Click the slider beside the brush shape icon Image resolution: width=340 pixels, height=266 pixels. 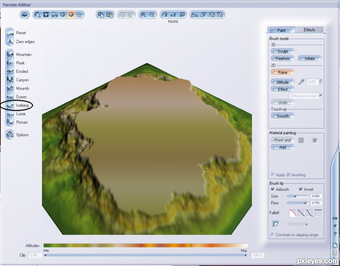(298, 224)
